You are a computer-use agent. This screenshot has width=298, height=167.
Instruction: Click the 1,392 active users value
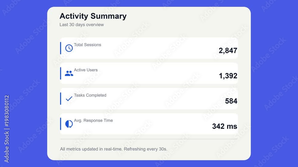228,76
